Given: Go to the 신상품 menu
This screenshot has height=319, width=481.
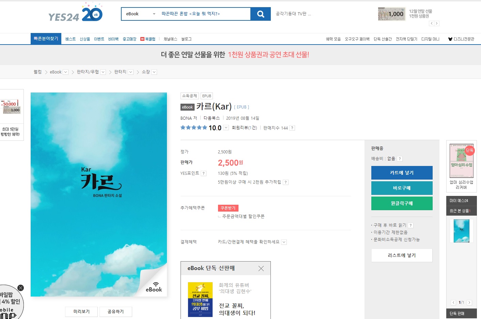Looking at the screenshot, I should coord(85,39).
